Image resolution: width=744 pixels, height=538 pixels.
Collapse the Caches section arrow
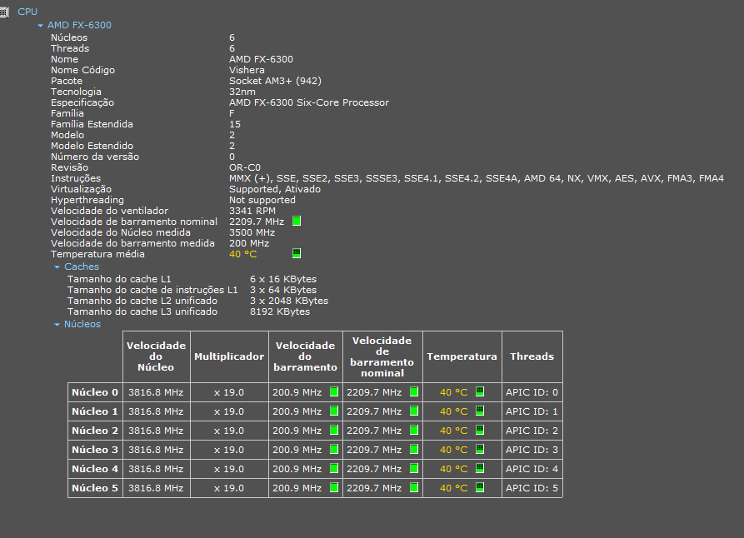point(57,267)
